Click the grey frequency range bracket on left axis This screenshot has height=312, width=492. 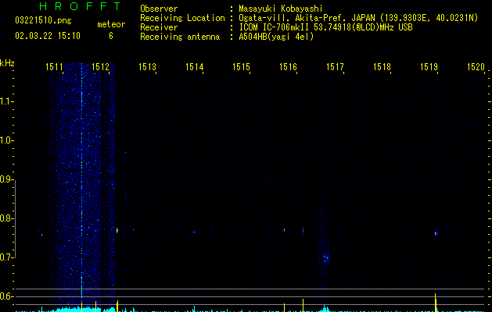pos(15,218)
